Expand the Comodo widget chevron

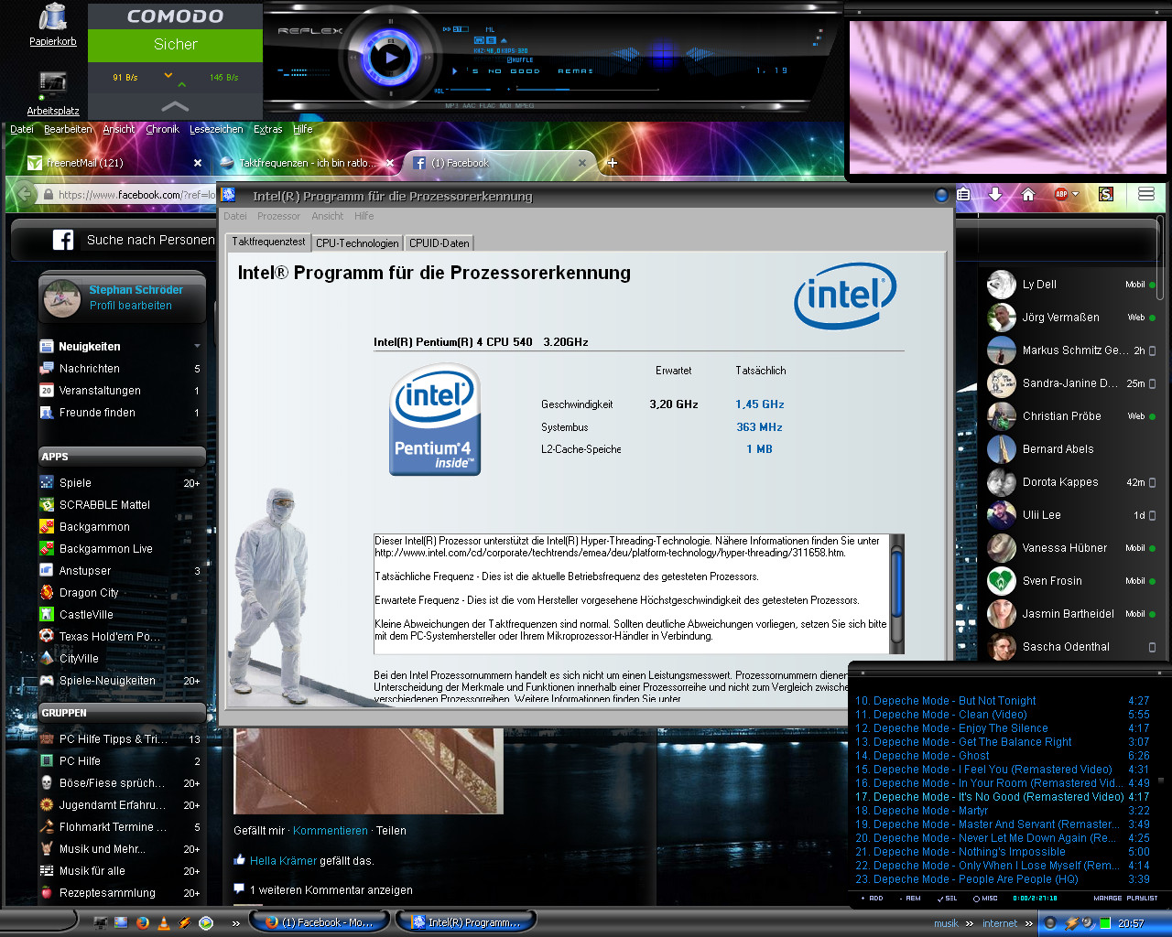[x=175, y=106]
